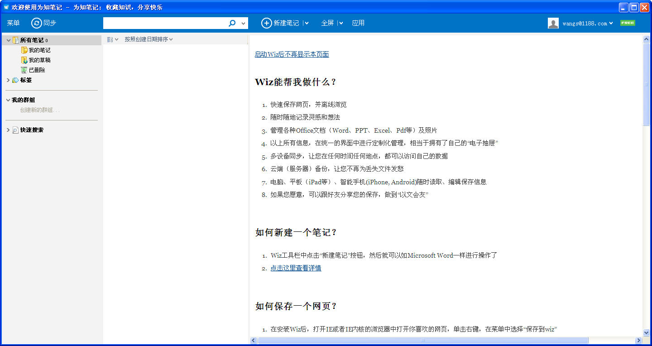The height and width of the screenshot is (346, 652).
Task: Collapse the 我的群组 section
Action: [x=8, y=100]
